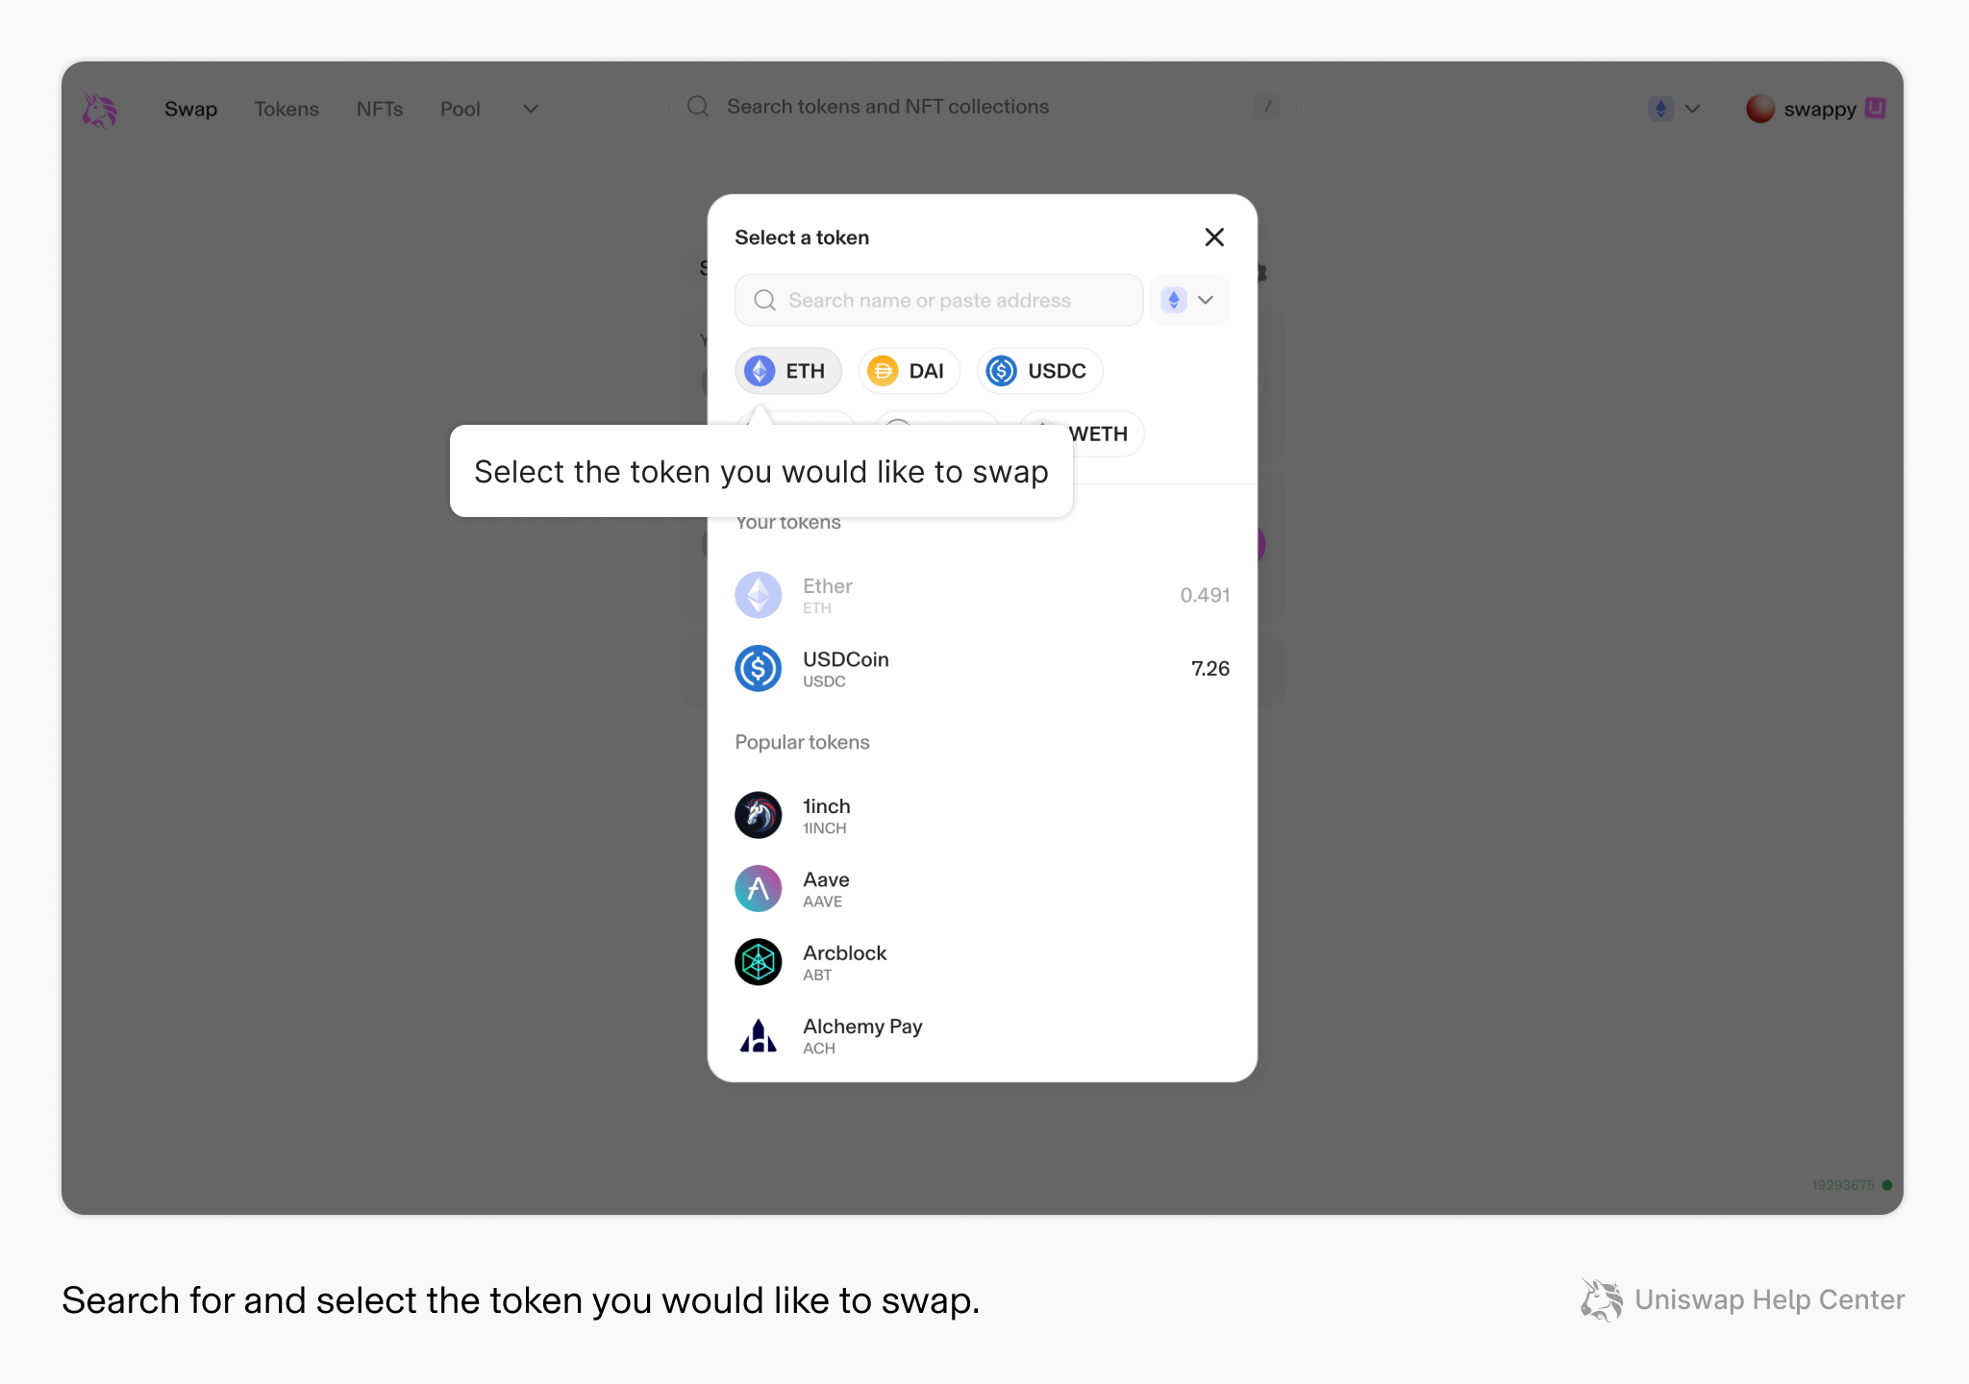Open the Swap tab
The width and height of the screenshot is (1969, 1384).
190,109
